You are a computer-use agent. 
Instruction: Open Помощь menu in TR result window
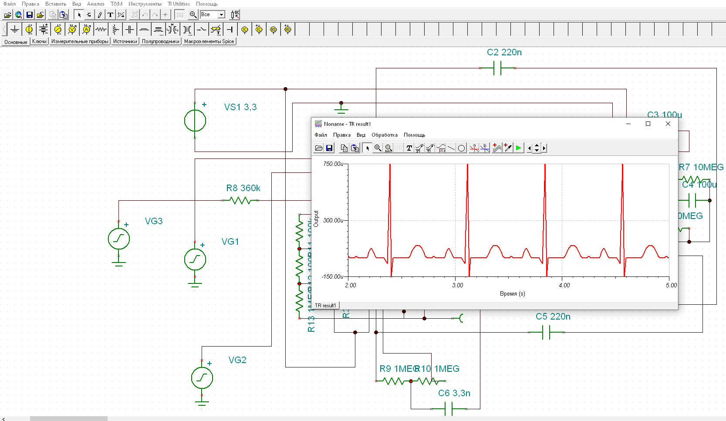pos(414,135)
